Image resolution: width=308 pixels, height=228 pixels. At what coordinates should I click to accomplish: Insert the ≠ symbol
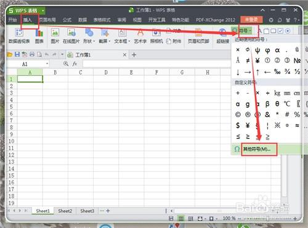(x=248, y=60)
